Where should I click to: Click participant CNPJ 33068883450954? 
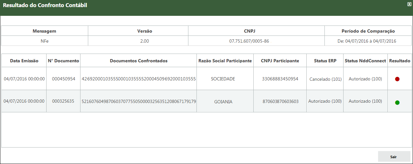pyautogui.click(x=280, y=79)
